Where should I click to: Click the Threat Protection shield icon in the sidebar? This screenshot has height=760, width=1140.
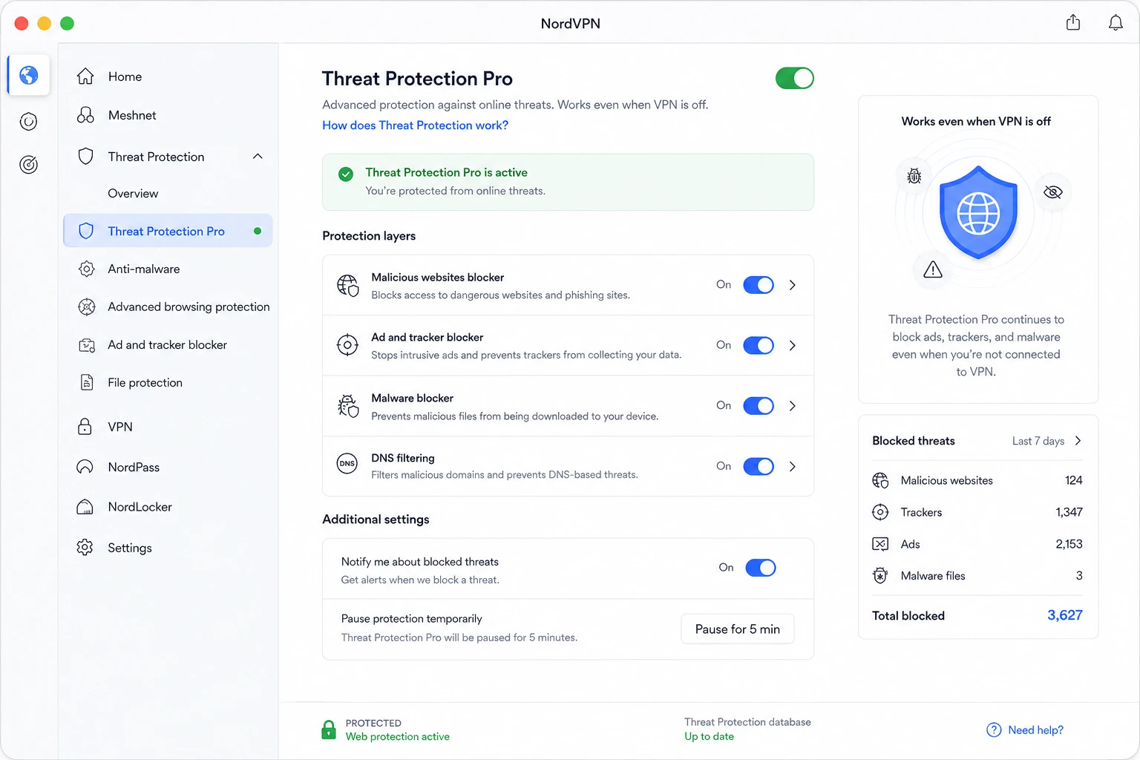[x=86, y=157]
